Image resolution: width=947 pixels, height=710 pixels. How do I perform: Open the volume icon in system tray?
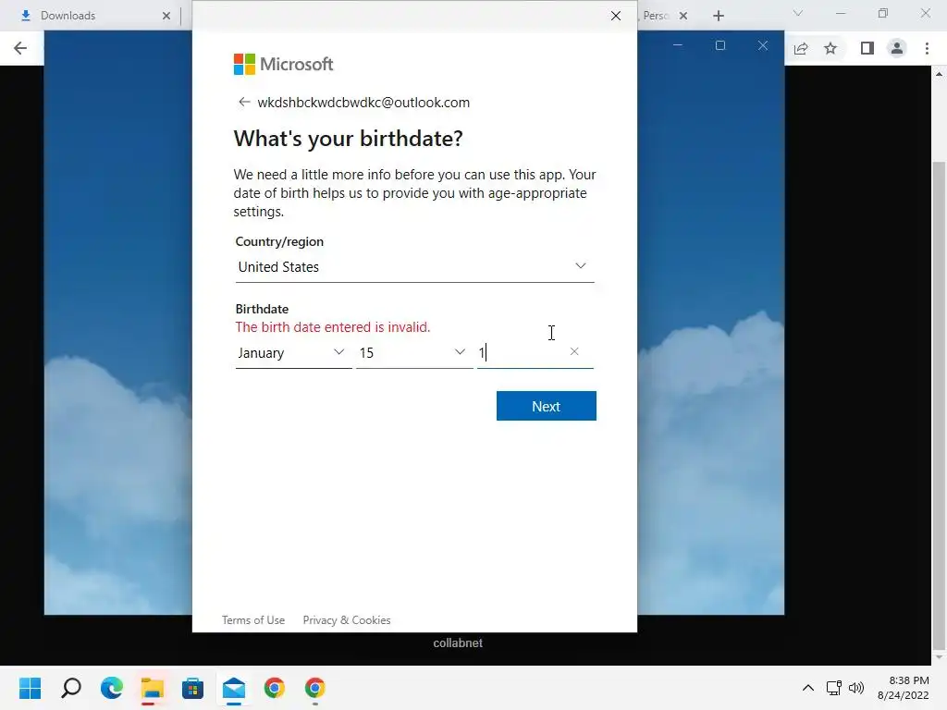[856, 688]
